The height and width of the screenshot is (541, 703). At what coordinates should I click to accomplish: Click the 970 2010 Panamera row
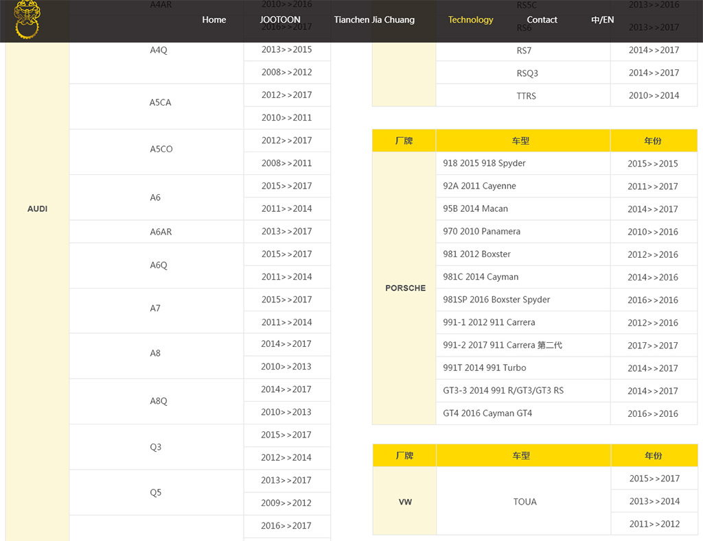pyautogui.click(x=522, y=232)
